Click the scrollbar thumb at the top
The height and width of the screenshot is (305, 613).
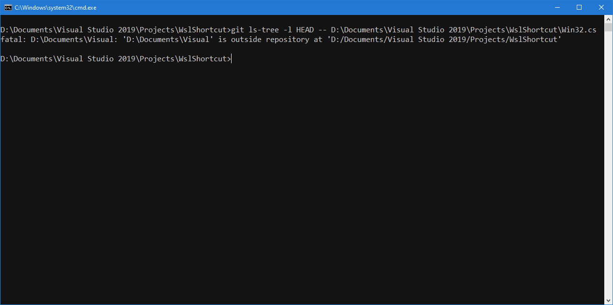point(608,29)
